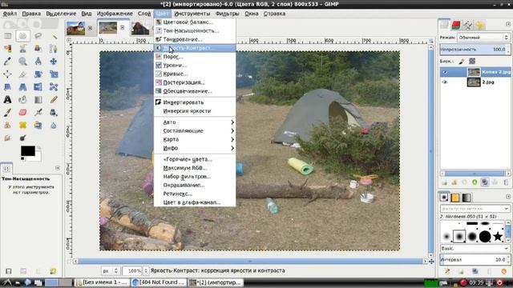Open the Basic brush tag dropdown
This screenshot has height=288, width=513.
475,249
